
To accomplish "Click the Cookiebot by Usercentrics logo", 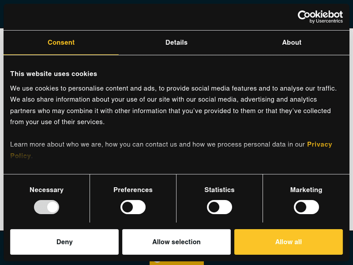I will click(x=320, y=16).
